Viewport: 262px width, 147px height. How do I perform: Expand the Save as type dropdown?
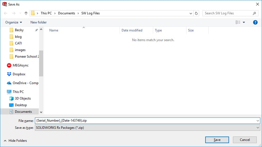(258, 128)
